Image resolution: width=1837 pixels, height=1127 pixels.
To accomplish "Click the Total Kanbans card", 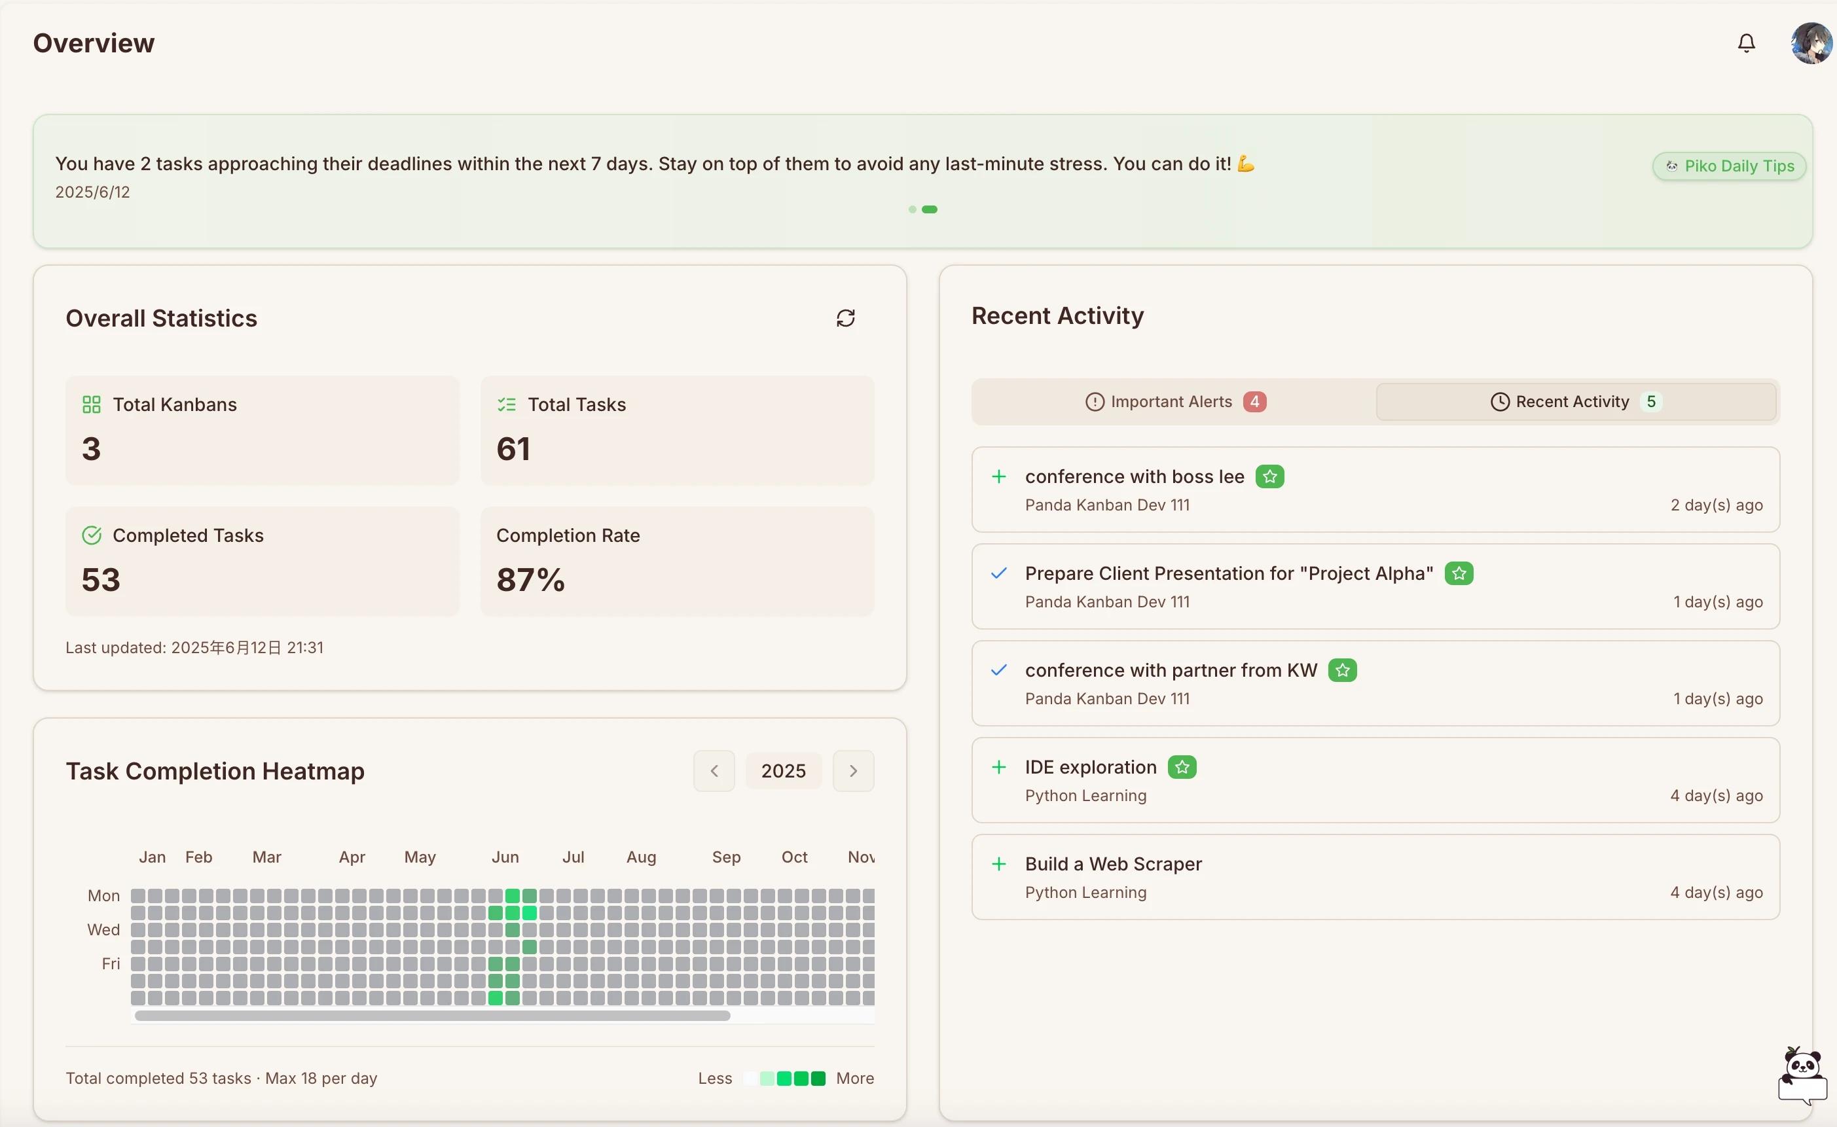I will 263,430.
